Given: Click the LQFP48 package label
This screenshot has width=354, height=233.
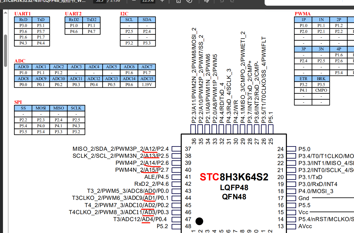Looking at the screenshot, I should pos(234,187).
